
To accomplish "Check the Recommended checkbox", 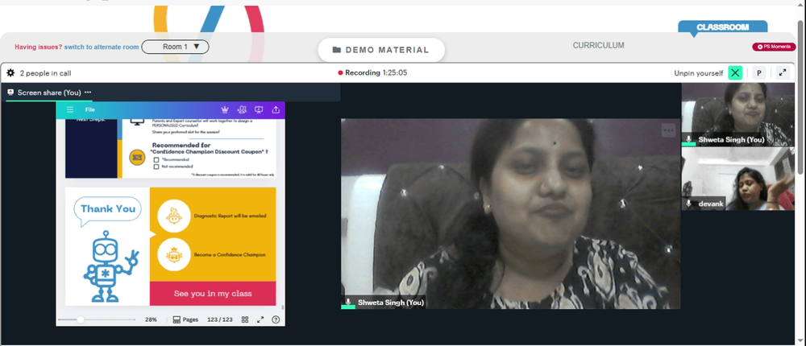I will (156, 160).
